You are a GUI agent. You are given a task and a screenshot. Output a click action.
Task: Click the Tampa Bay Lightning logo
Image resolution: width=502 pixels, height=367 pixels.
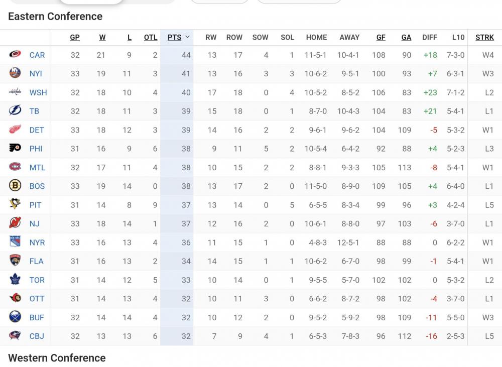pyautogui.click(x=15, y=111)
